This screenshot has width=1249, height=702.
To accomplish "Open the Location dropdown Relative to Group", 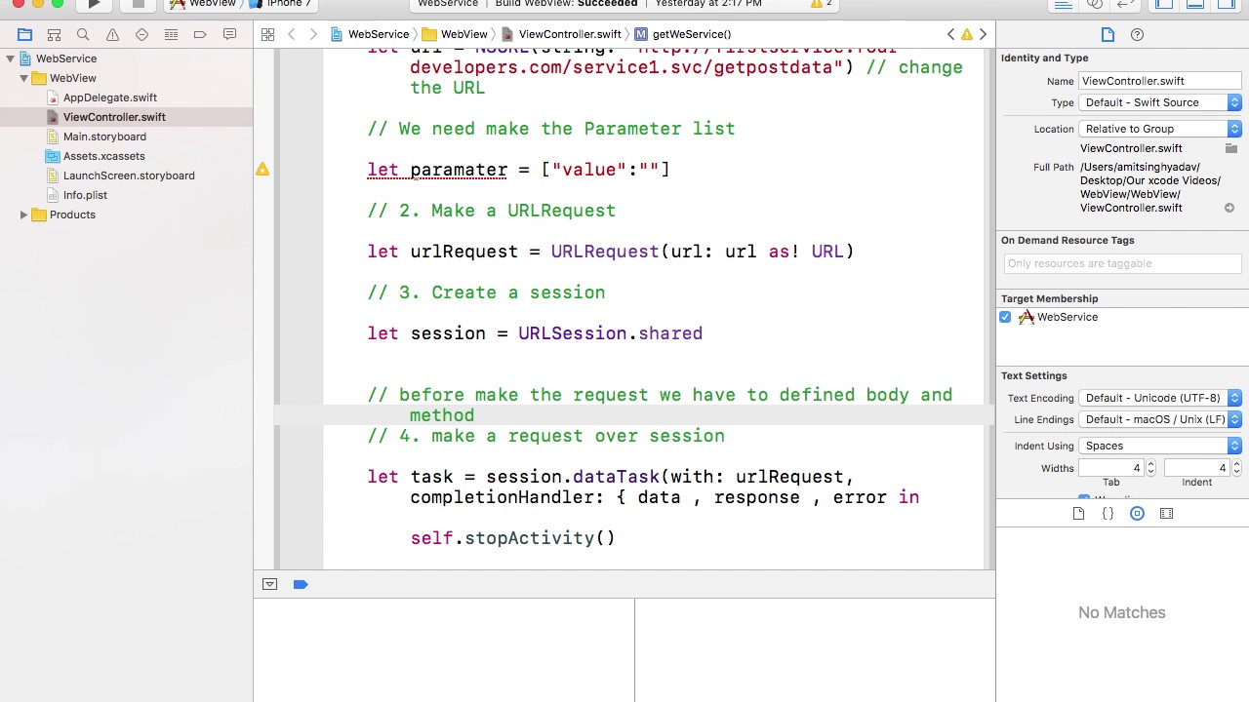I will point(1160,129).
